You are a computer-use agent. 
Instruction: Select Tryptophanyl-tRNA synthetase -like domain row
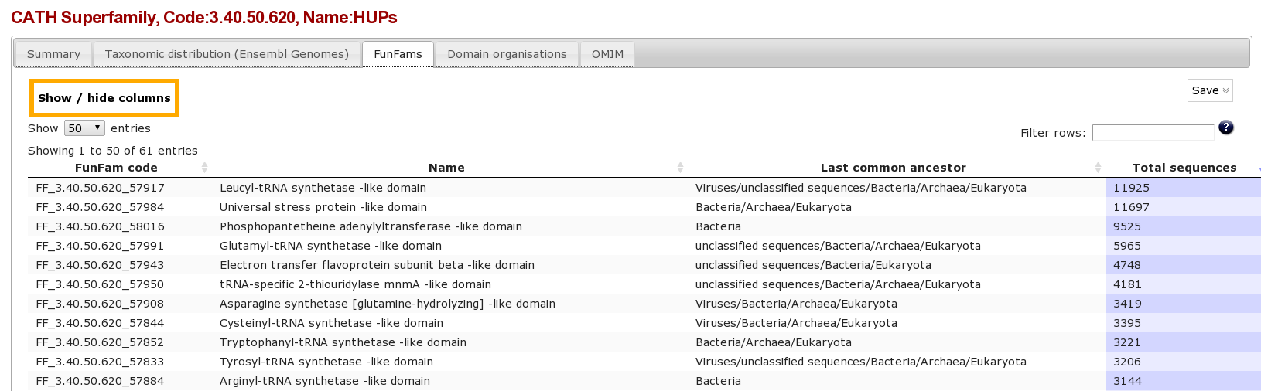pos(343,342)
